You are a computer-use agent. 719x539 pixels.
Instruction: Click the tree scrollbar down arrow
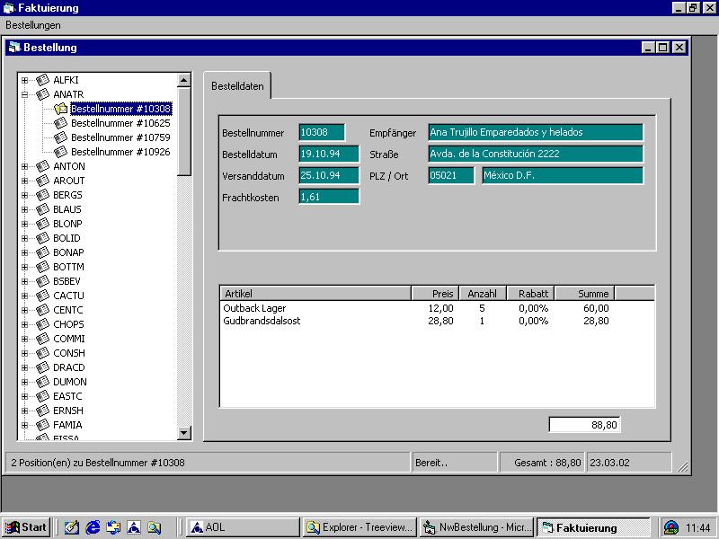(184, 433)
